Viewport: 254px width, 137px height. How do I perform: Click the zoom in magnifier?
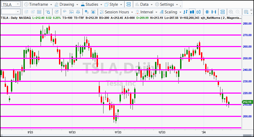click(231, 12)
